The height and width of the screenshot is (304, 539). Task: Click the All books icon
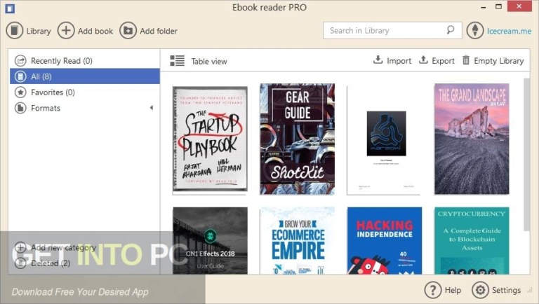coord(20,76)
